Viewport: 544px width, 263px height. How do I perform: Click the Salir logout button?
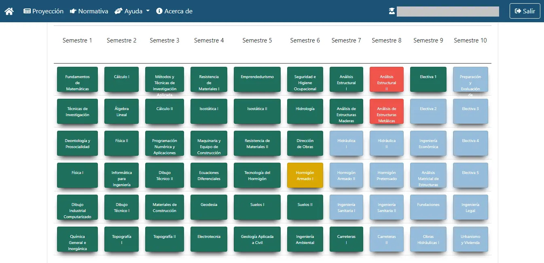pyautogui.click(x=525, y=11)
